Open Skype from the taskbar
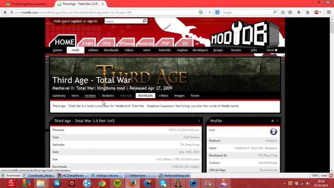 point(163,183)
